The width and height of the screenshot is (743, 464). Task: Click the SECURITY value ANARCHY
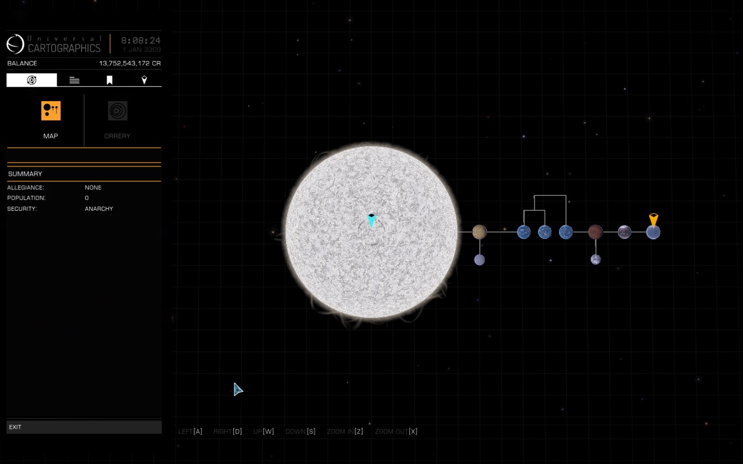99,209
